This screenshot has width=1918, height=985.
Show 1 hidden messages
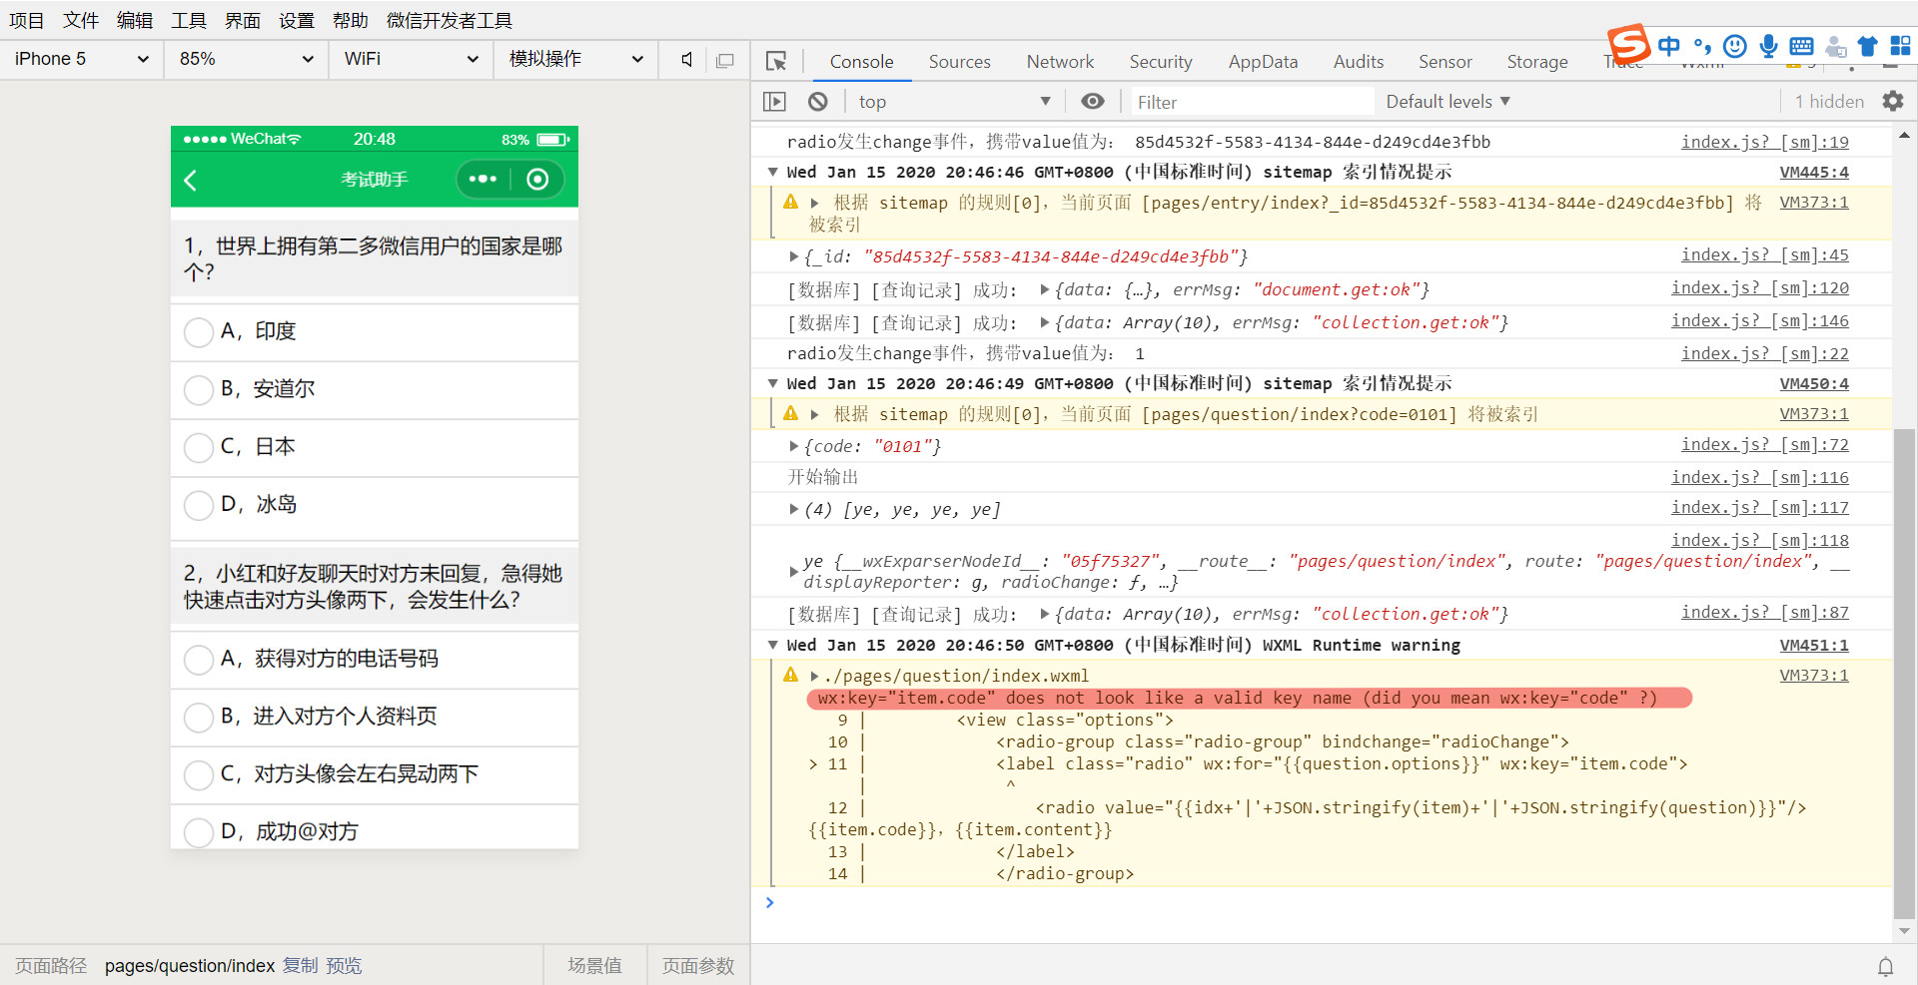click(1829, 101)
